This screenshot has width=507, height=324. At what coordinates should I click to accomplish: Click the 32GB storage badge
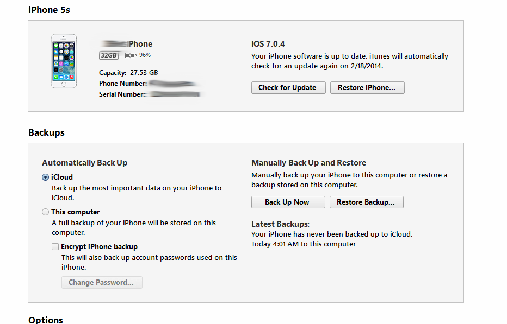pyautogui.click(x=109, y=55)
